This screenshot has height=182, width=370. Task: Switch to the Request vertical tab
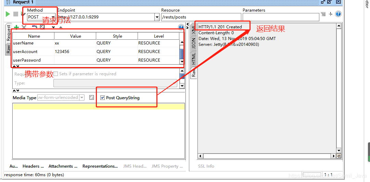click(x=8, y=33)
